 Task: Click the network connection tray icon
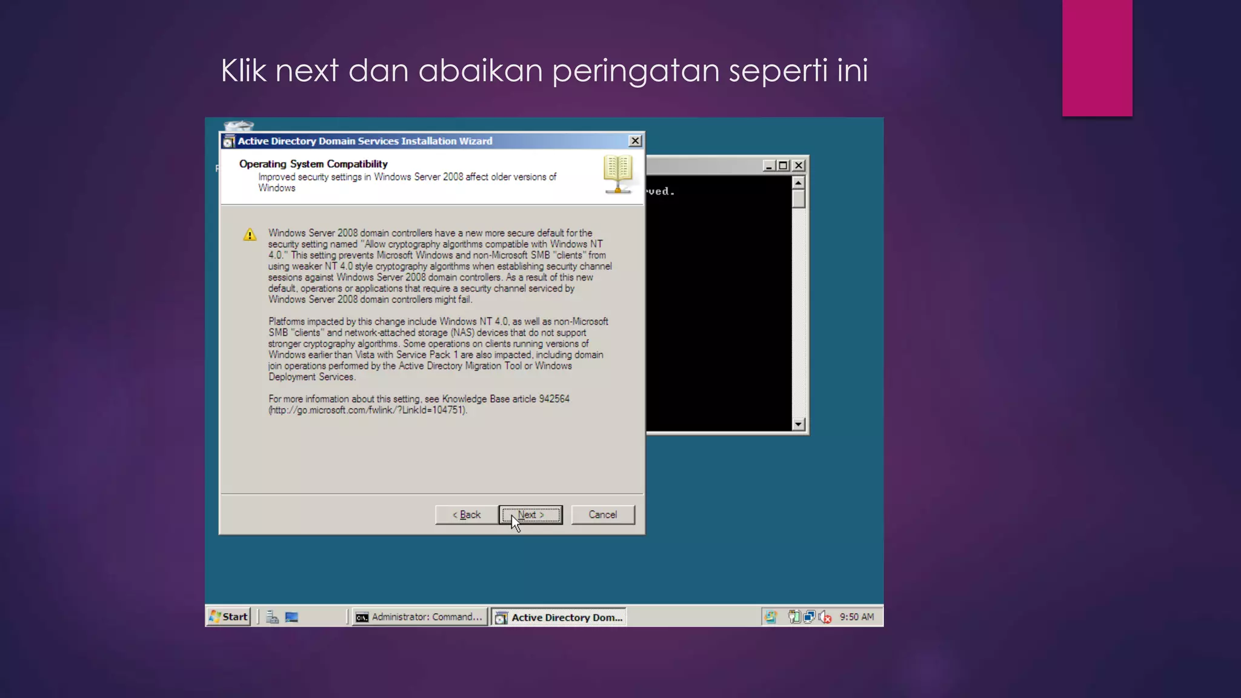pos(809,617)
